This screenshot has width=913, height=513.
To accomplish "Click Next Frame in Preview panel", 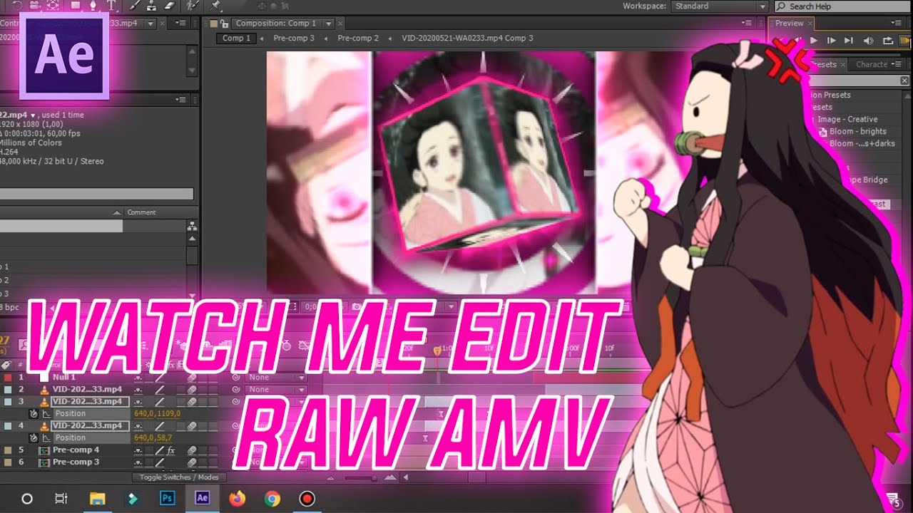I will pos(831,41).
